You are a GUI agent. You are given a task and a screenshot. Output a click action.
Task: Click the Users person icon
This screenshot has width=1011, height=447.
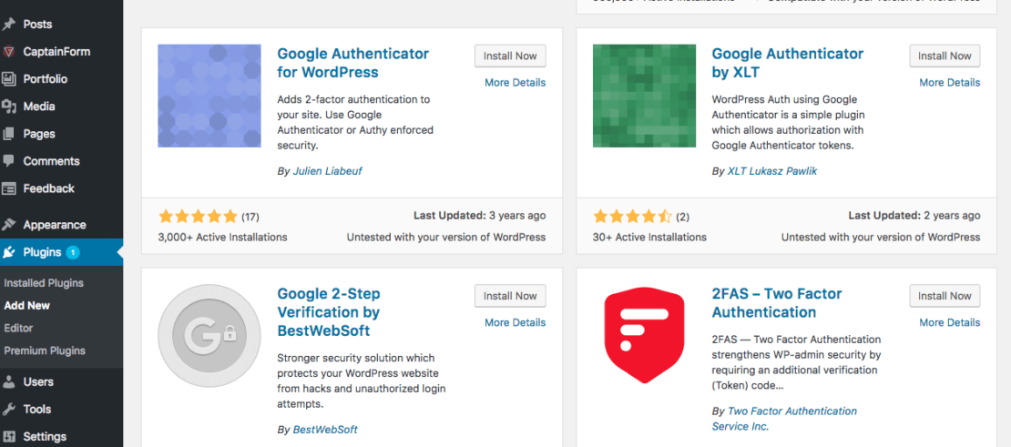pos(8,382)
